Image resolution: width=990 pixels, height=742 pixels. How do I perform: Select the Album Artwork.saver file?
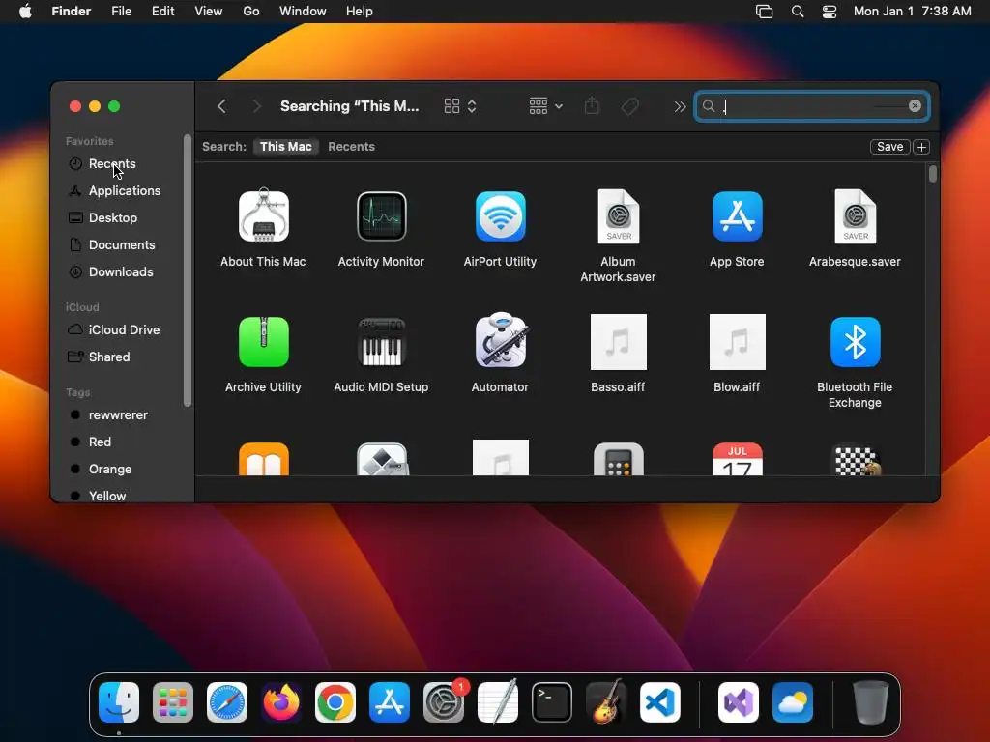pyautogui.click(x=618, y=216)
